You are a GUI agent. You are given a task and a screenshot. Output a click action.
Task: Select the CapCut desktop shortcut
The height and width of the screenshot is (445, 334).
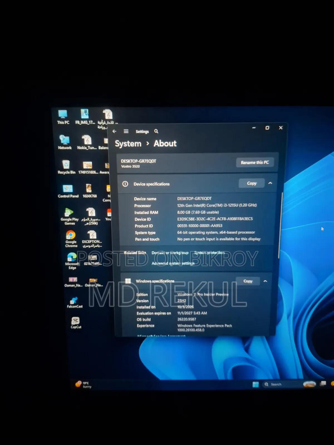point(76,323)
